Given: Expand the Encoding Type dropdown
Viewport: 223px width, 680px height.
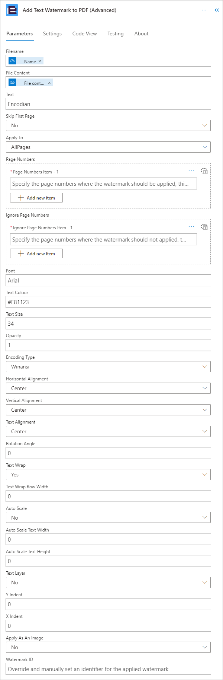Looking at the screenshot, I should 109,367.
